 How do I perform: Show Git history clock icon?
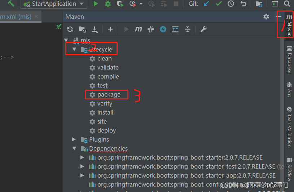pyautogui.click(x=231, y=4)
